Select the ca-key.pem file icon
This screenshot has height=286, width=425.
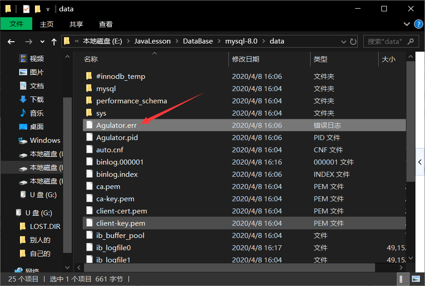coord(89,199)
